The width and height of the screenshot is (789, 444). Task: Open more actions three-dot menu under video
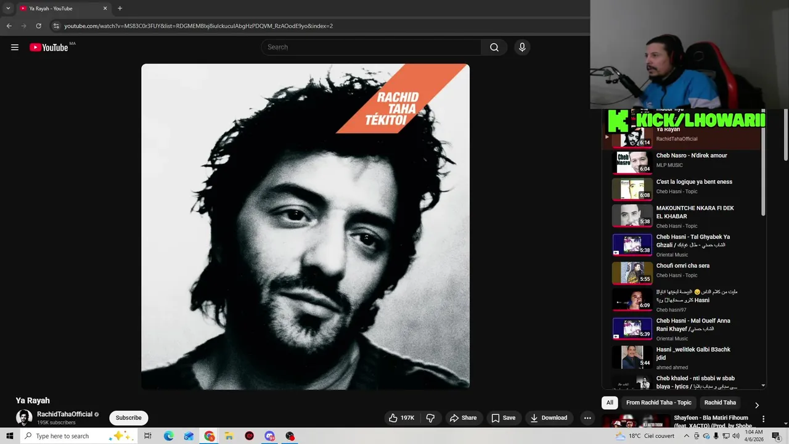point(587,417)
